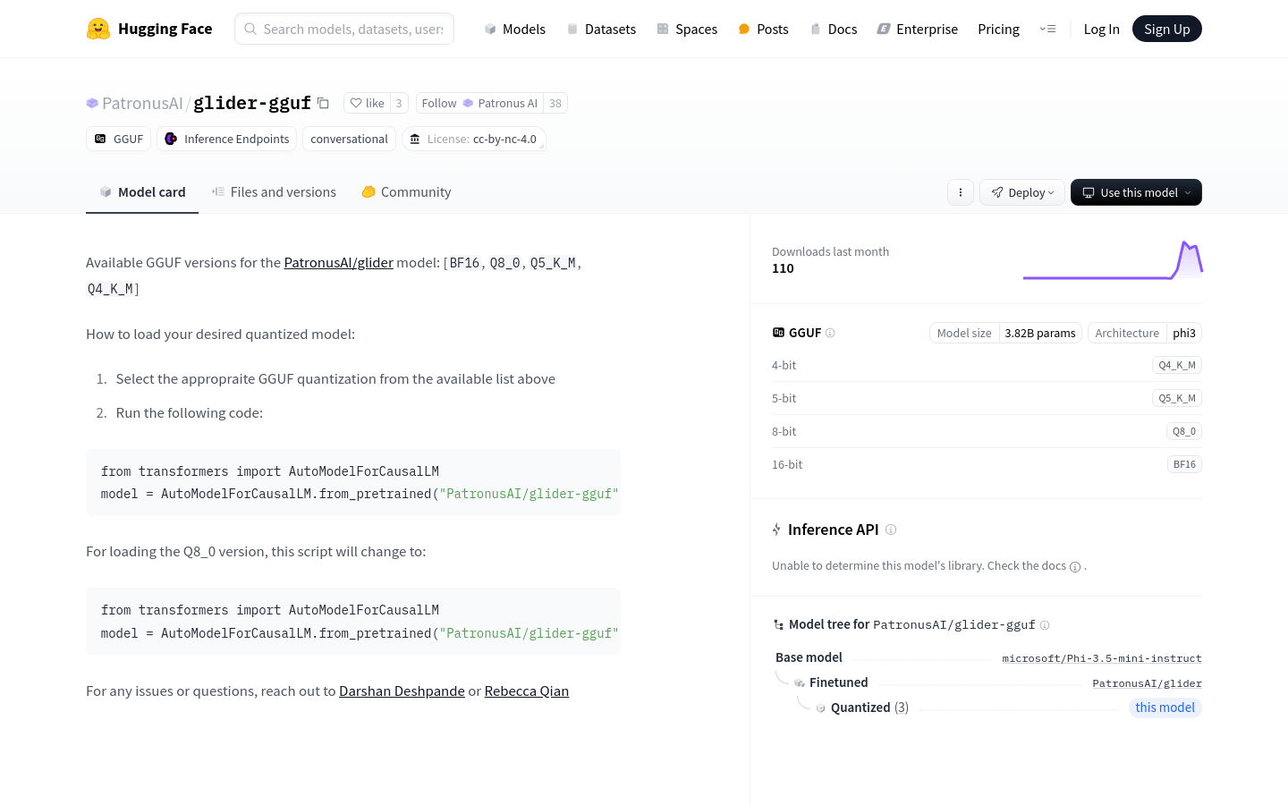Open the PatronusAI organization link in title

pyautogui.click(x=141, y=103)
